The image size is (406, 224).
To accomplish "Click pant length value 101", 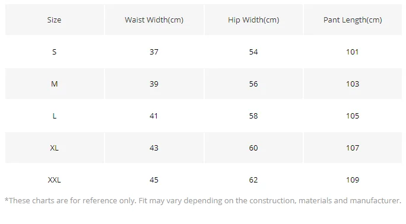I will 353,52.
